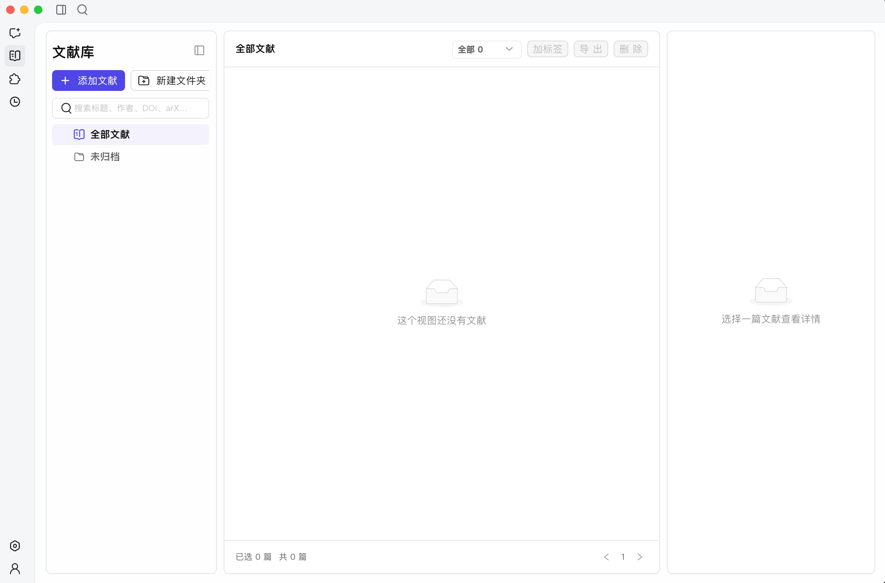
Task: Open settings hexagon icon at bottom left
Action: pyautogui.click(x=15, y=546)
